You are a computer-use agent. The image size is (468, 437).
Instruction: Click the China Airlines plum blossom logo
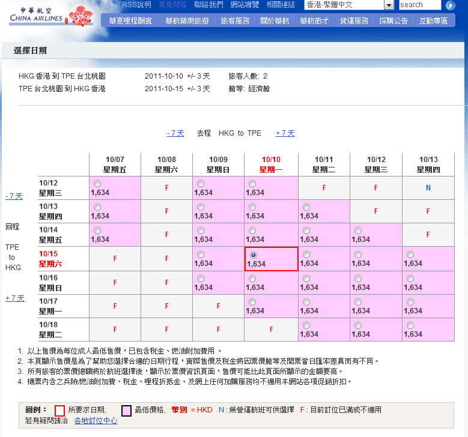(x=80, y=15)
